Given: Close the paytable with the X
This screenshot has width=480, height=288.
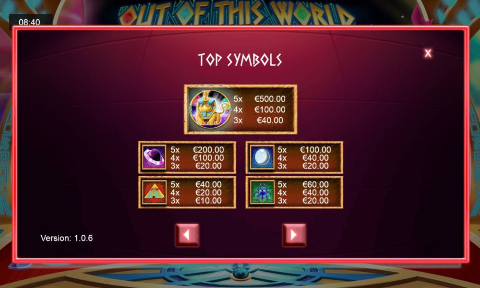Looking at the screenshot, I should [x=428, y=53].
